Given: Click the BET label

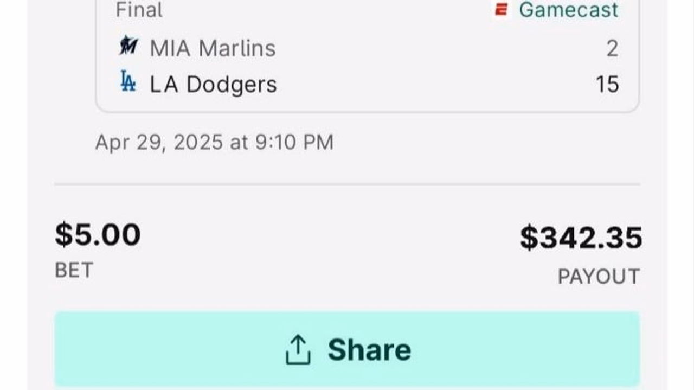Looking at the screenshot, I should [x=74, y=270].
